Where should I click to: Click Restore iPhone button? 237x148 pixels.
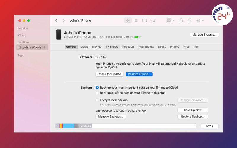click(139, 74)
